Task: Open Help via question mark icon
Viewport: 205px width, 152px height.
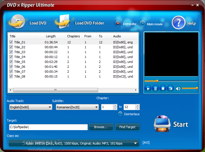Action: click(x=178, y=22)
